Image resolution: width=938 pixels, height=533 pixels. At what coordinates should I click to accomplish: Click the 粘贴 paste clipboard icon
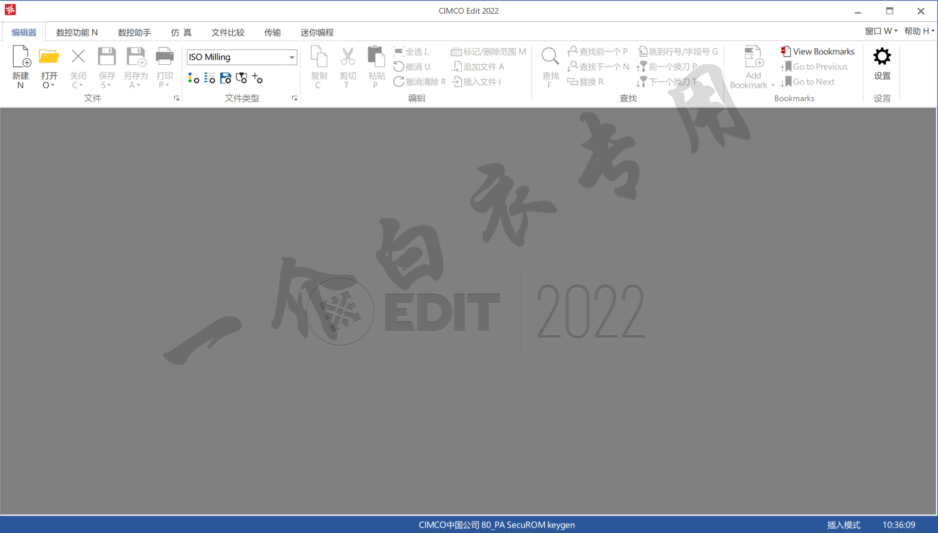pyautogui.click(x=376, y=57)
